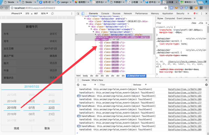Click ul.datepicker-scroll breadcrumb

136,76
